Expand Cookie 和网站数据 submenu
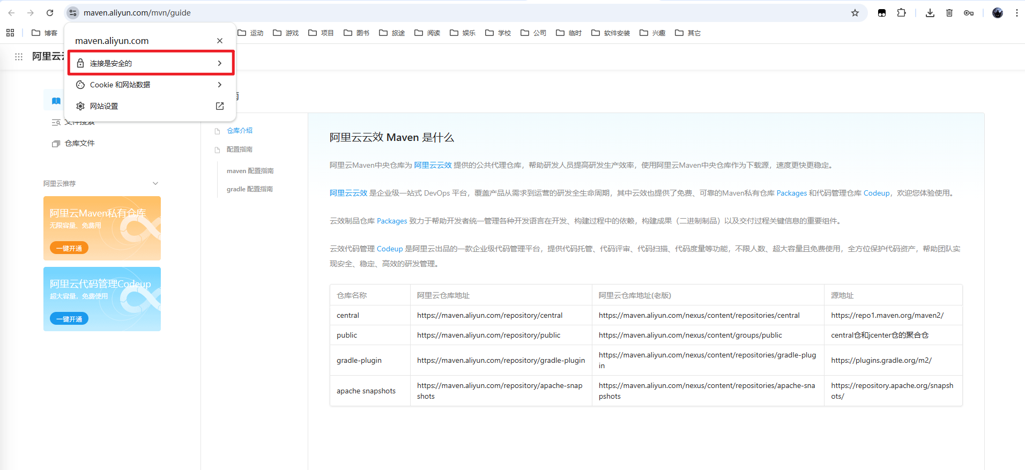The width and height of the screenshot is (1025, 470). (151, 85)
